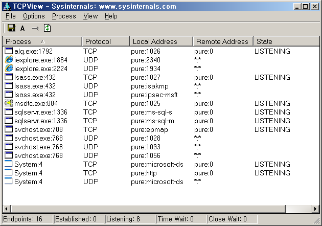Select iexplore.exe:2224 process name
Image resolution: width=322 pixels, height=226 pixels.
(41, 69)
